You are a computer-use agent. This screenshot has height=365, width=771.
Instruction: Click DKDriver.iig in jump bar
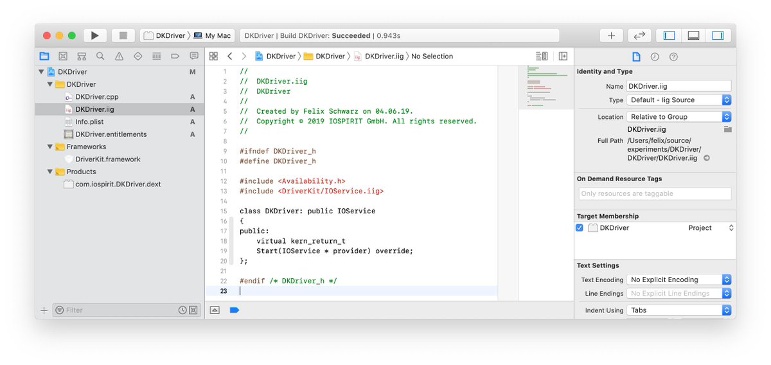(x=378, y=57)
